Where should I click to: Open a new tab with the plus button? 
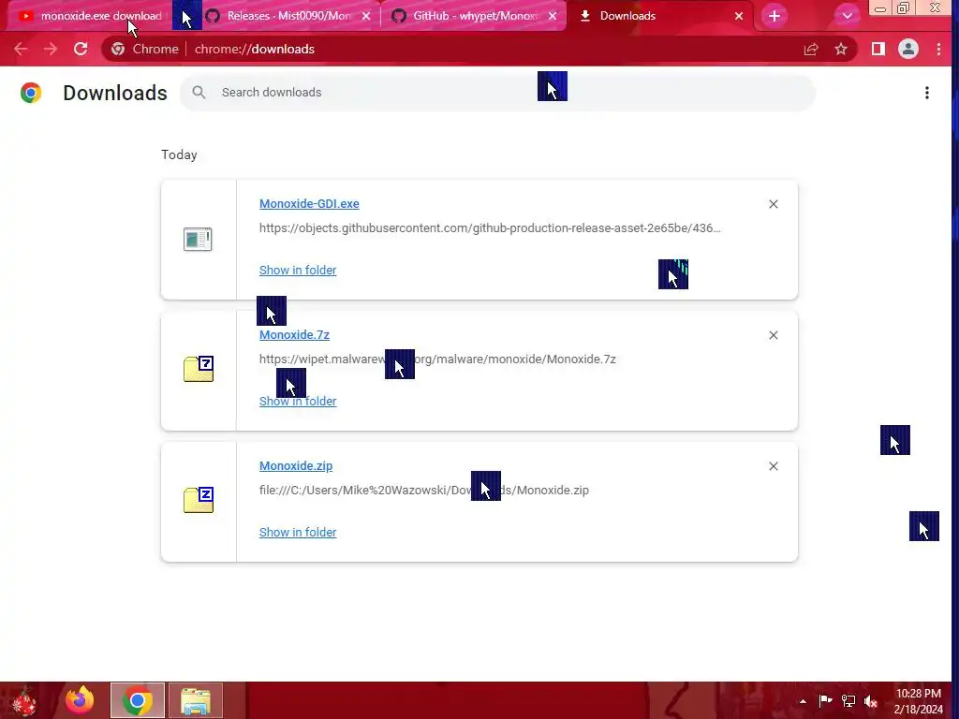pos(775,16)
